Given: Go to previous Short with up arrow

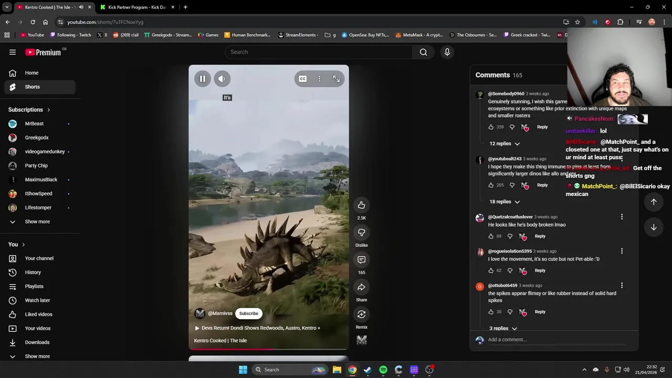Looking at the screenshot, I should coord(654,202).
